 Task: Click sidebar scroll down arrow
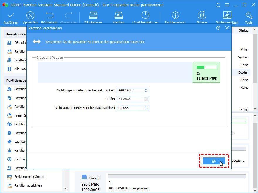click(x=66, y=189)
